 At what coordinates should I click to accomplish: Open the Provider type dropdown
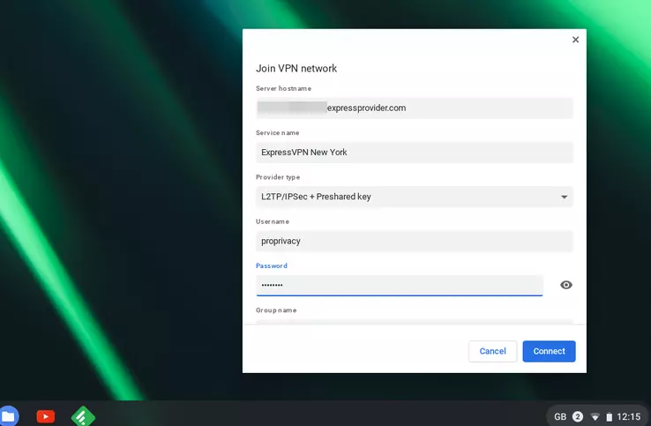[x=415, y=197]
